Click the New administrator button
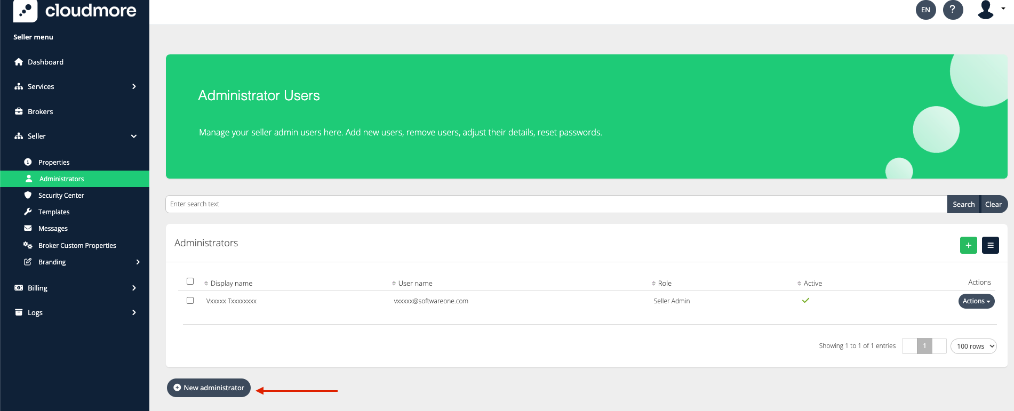Viewport: 1014px width, 411px height. click(x=209, y=388)
